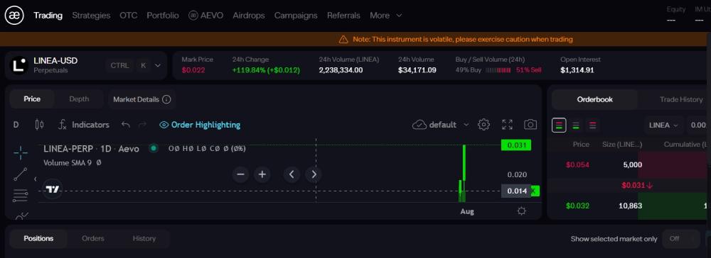
Task: Open Market Details info
Action: 142,99
